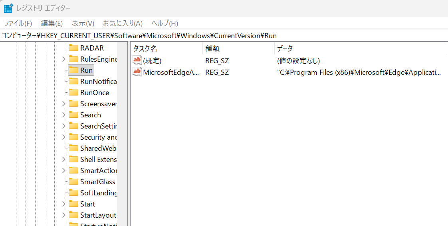Select the Start folder icon

(x=73, y=204)
